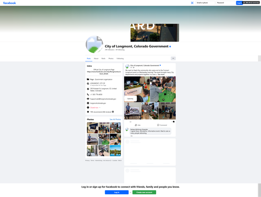This screenshot has height=197, width=261.
Task: Open the +2 more photos tile
Action: pyautogui.click(x=167, y=111)
